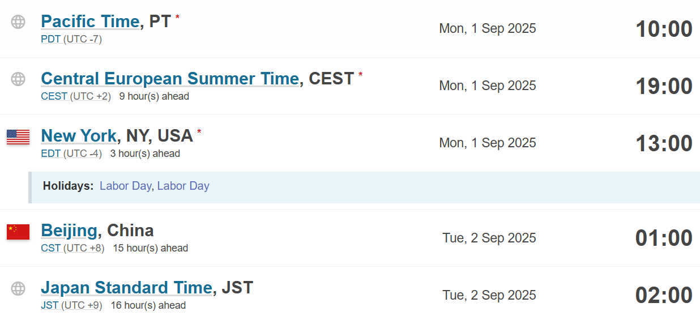Open the Pacific Time link

[90, 22]
